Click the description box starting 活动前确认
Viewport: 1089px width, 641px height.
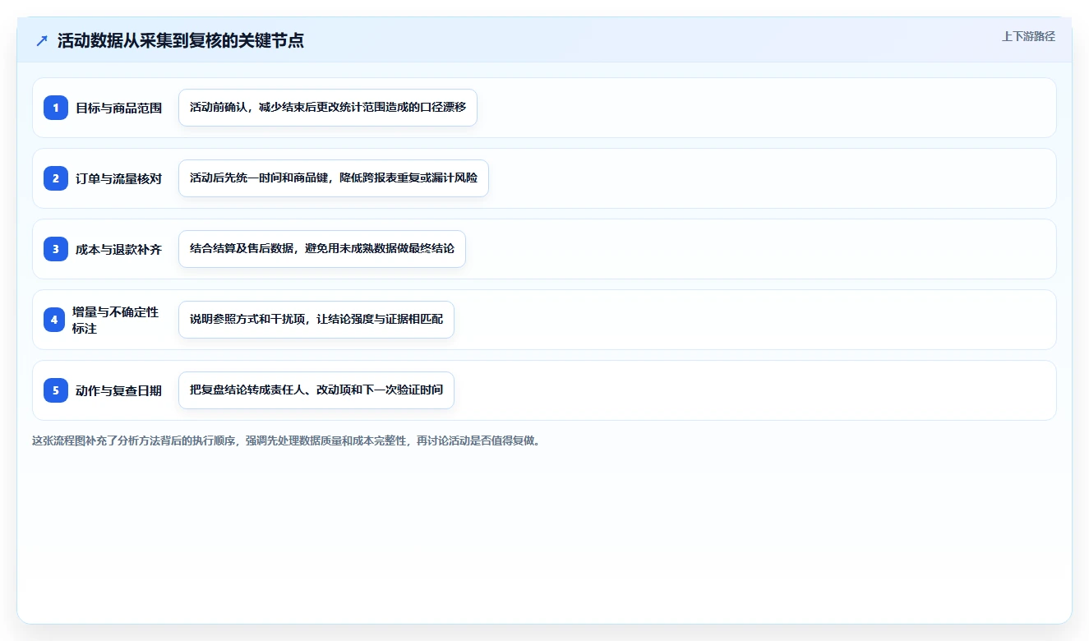coord(328,108)
